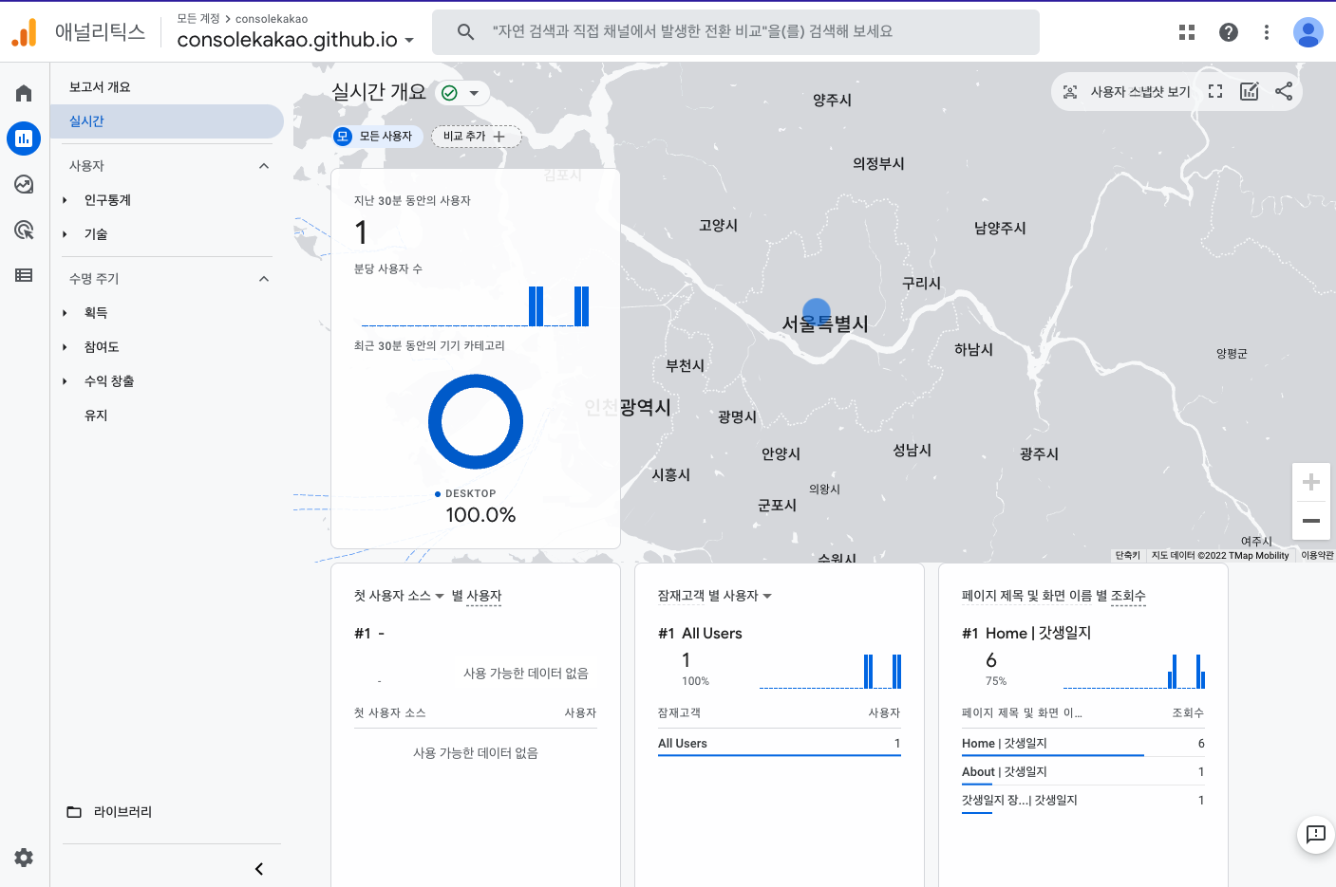Viewport: 1336px width, 887px height.
Task: Click the 애널리틱스 product title
Action: [x=100, y=32]
